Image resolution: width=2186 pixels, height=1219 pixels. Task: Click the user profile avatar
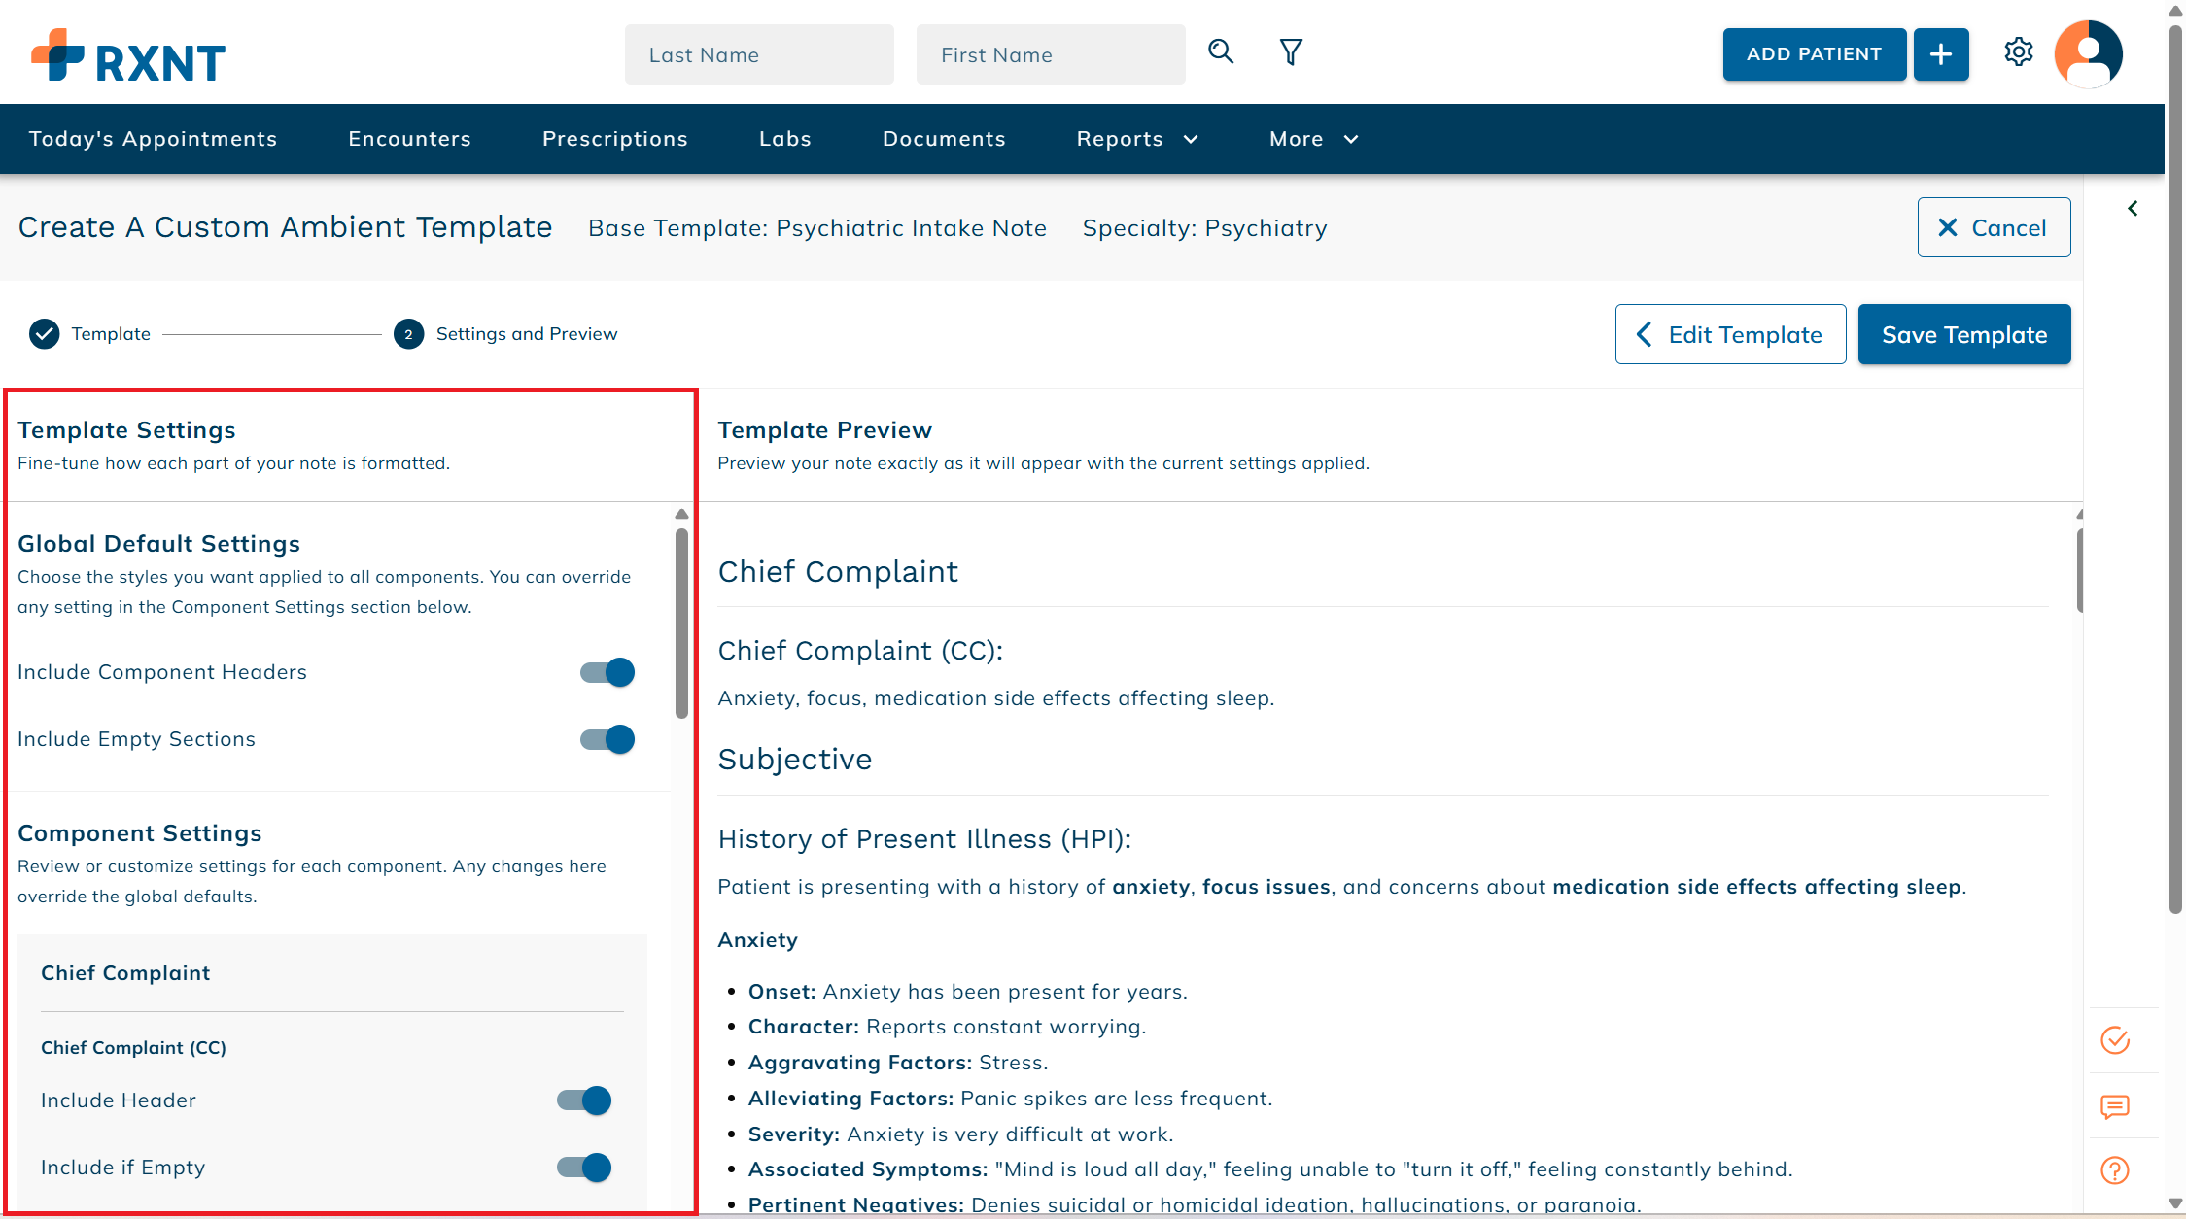[2087, 54]
